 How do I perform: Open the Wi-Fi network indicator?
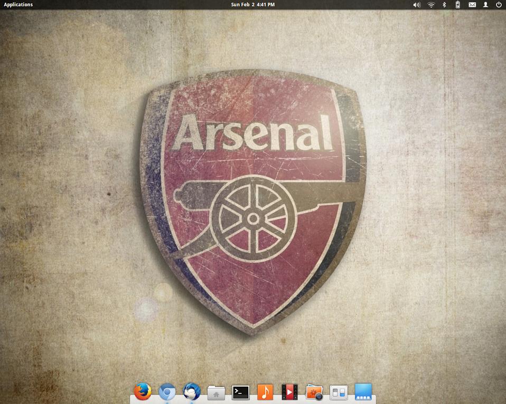431,5
